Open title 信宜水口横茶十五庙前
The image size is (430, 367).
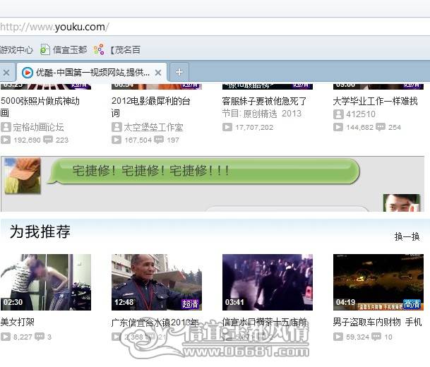[x=264, y=322]
